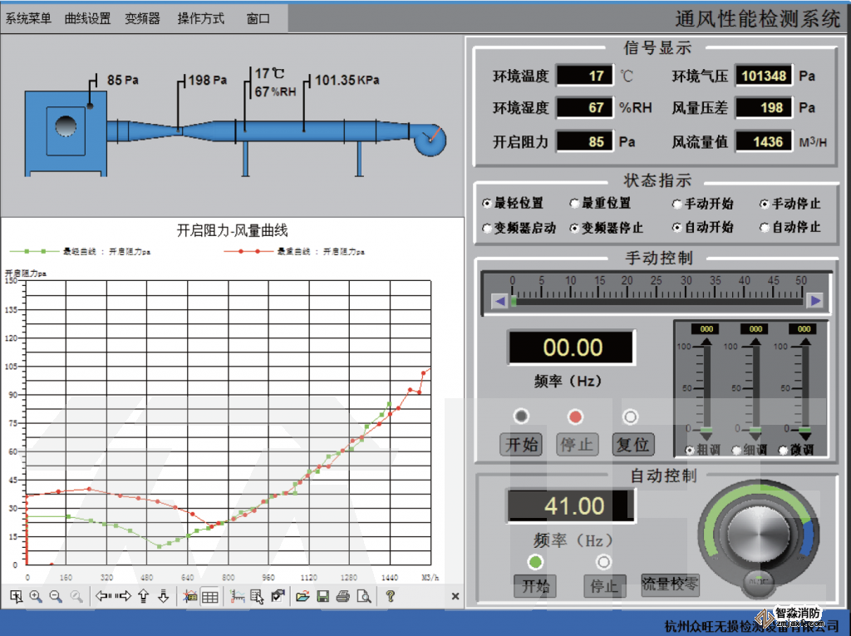
Task: Open the 系统菜单 menu
Action: [x=28, y=18]
